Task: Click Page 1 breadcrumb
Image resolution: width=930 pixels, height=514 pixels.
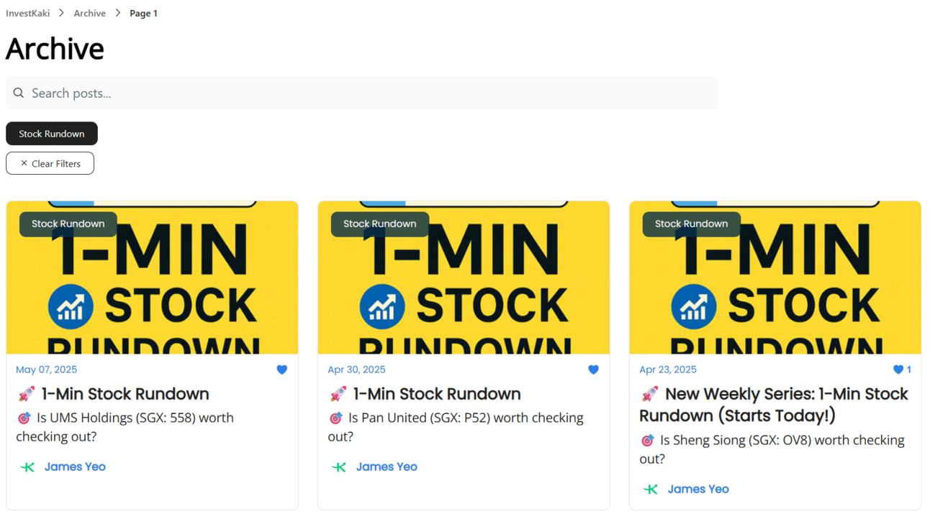Action: point(143,13)
